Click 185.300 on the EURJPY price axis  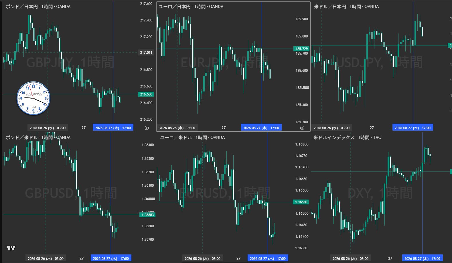pos(302,122)
